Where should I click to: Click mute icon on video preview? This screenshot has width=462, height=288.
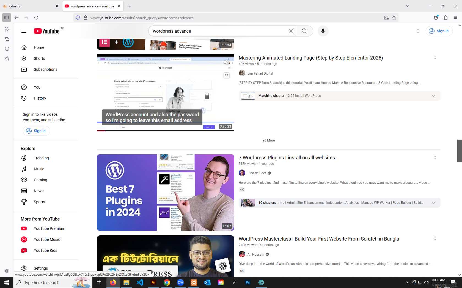pos(227,62)
